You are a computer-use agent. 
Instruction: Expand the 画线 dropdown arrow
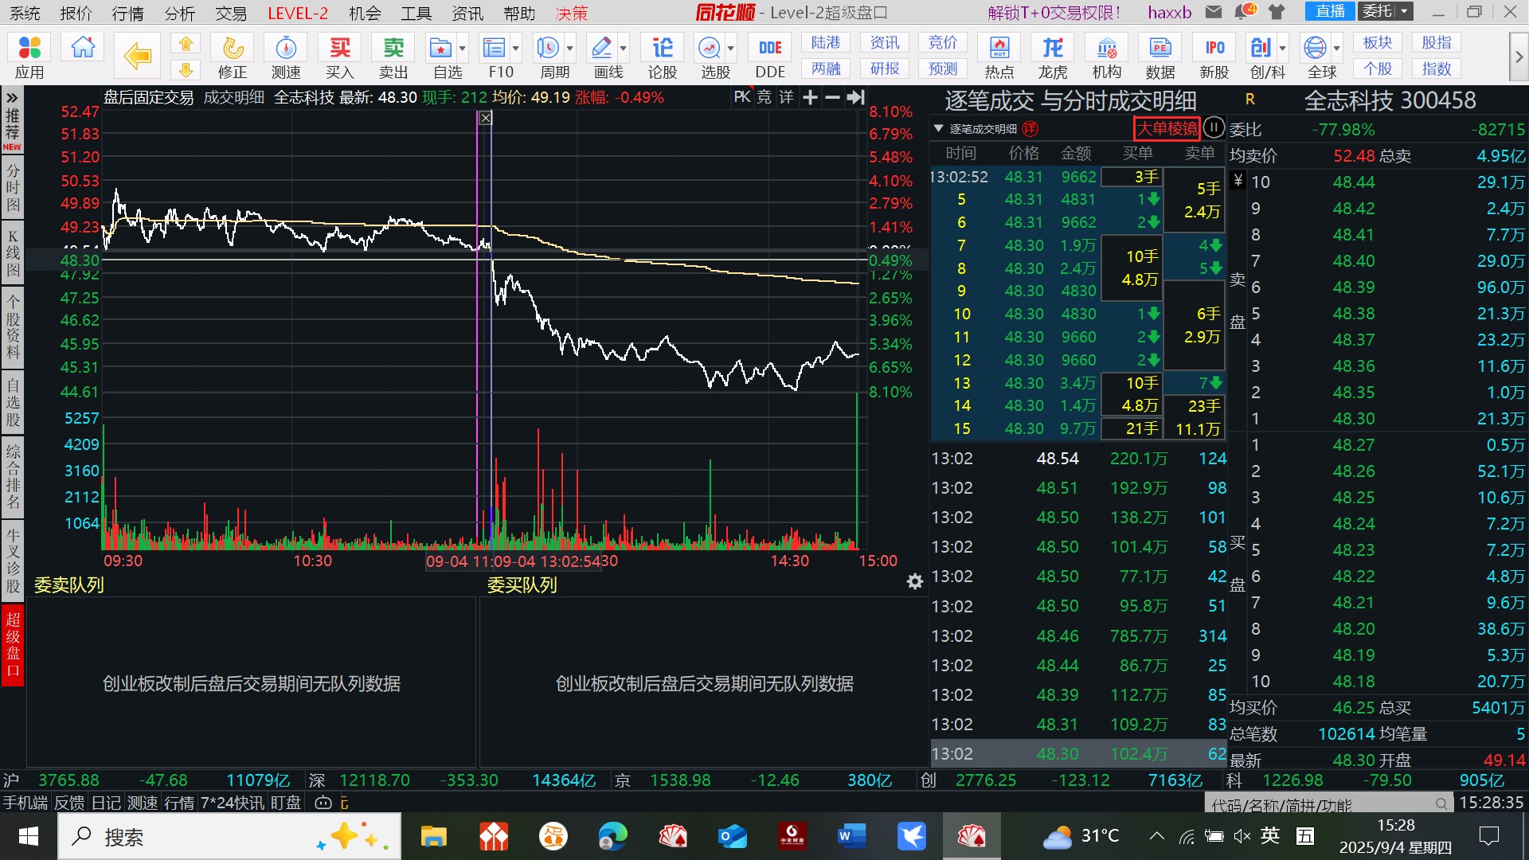pos(623,49)
